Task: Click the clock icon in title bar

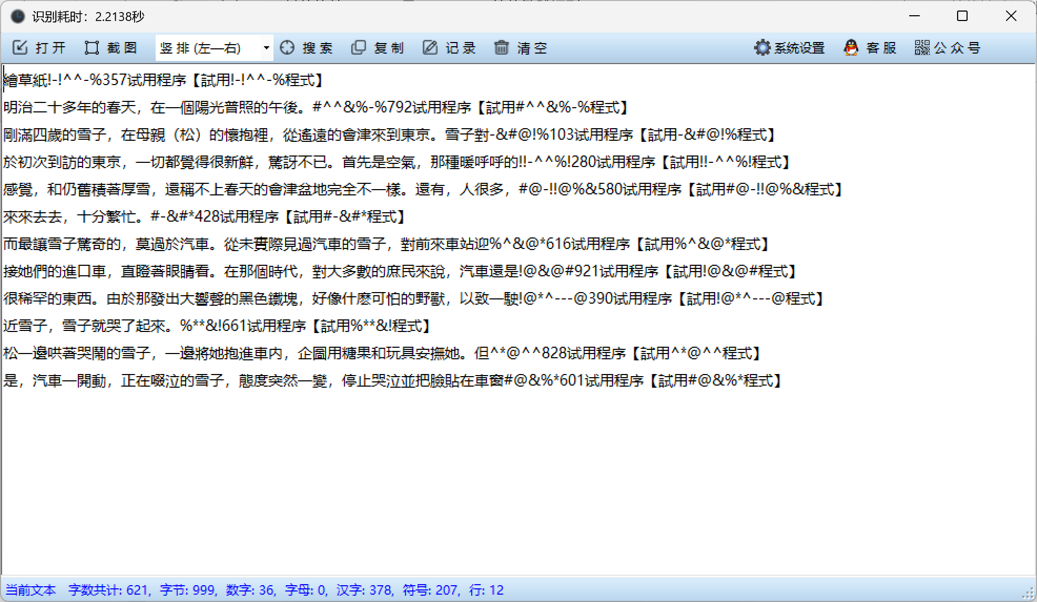Action: pos(18,16)
